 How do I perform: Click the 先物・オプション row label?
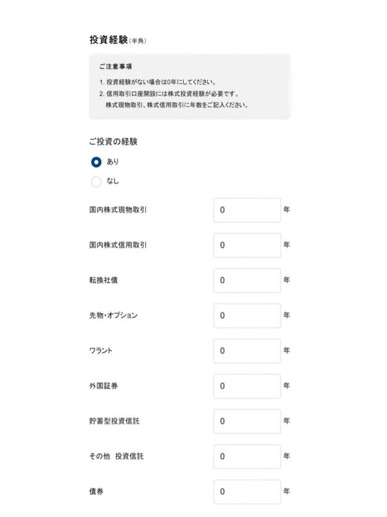click(113, 315)
